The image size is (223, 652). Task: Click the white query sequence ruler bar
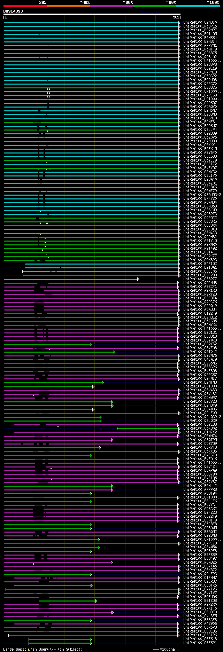pos(92,14)
